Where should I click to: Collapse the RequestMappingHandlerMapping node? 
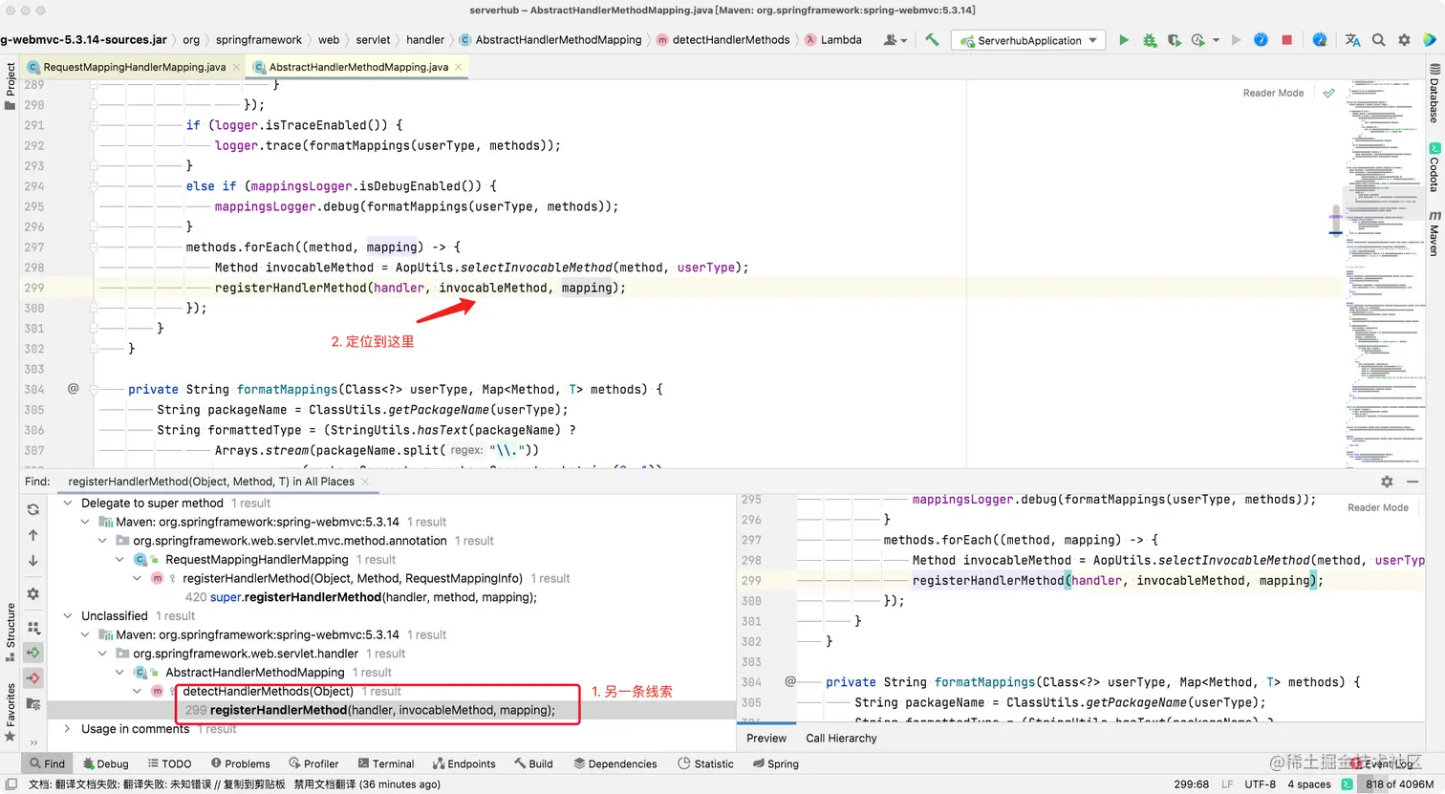point(119,559)
